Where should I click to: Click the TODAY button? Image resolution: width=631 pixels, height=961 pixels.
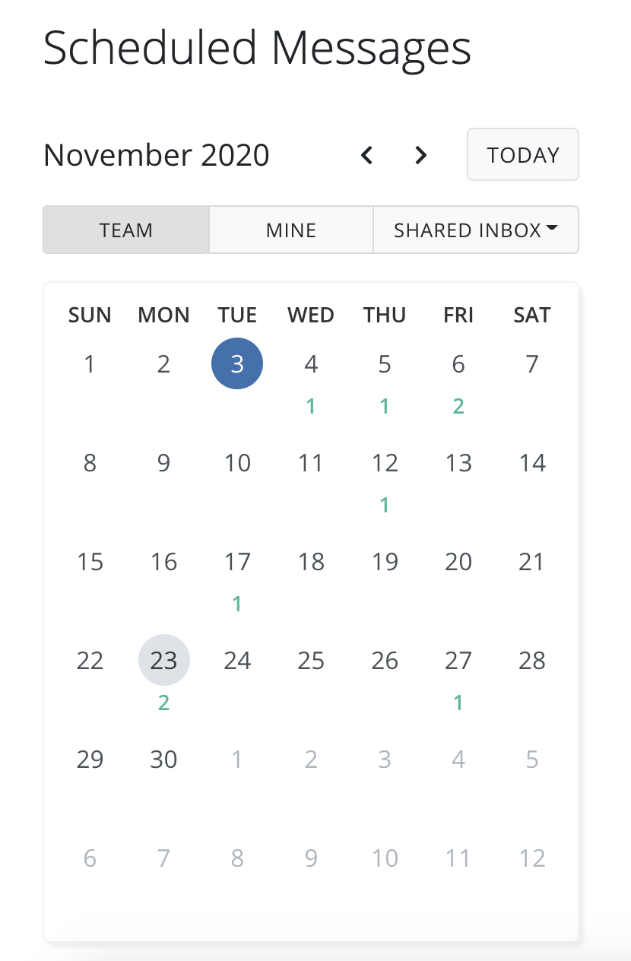(523, 155)
